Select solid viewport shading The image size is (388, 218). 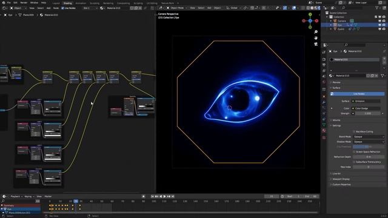pyautogui.click(x=312, y=8)
